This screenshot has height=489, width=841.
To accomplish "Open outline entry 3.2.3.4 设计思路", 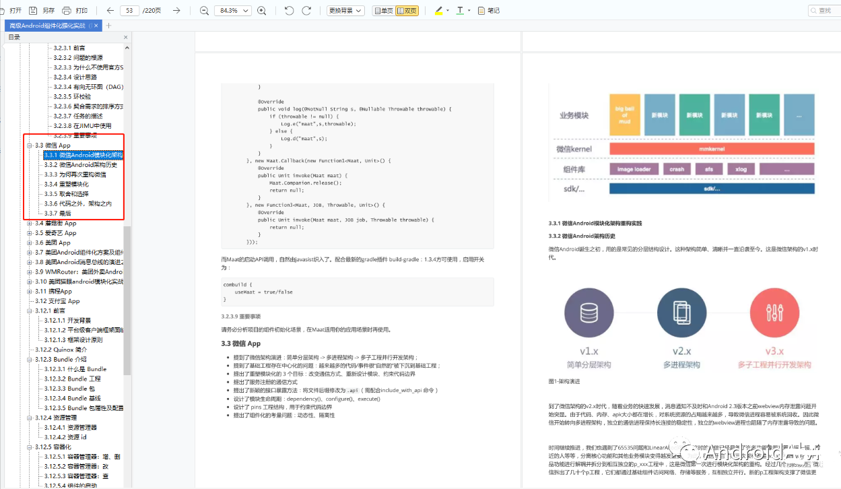I will [x=75, y=77].
